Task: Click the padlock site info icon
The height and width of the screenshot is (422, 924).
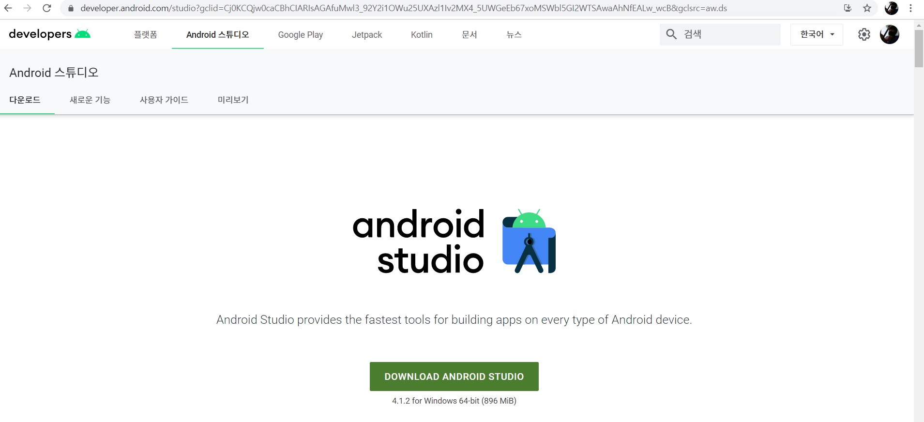Action: [x=71, y=8]
